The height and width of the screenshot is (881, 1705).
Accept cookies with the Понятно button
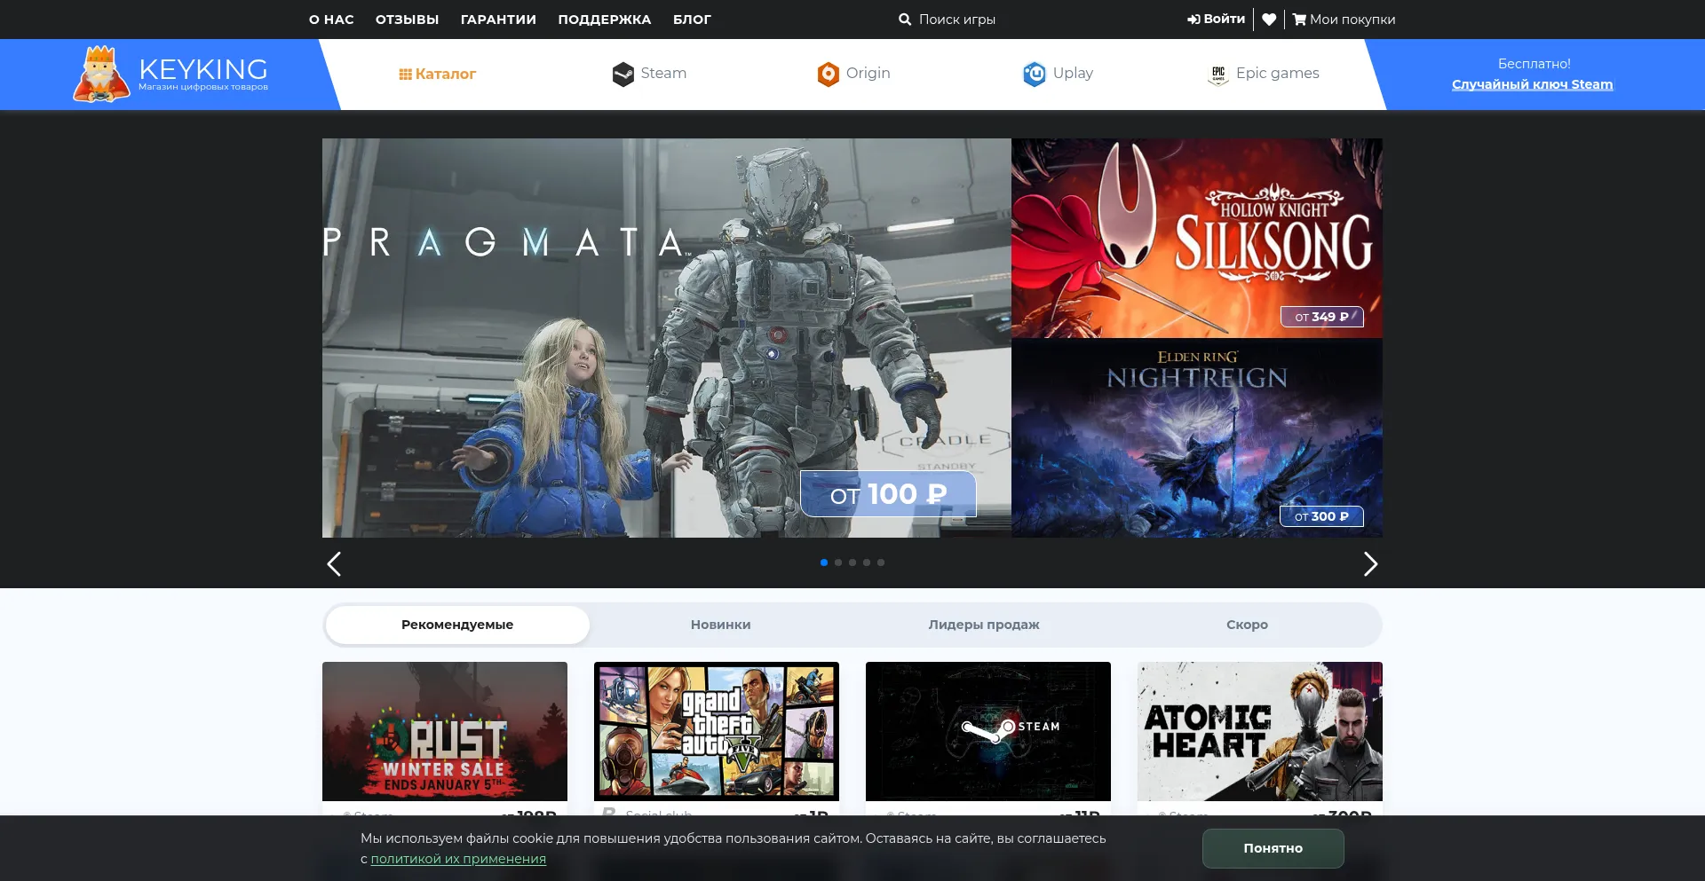tap(1273, 848)
